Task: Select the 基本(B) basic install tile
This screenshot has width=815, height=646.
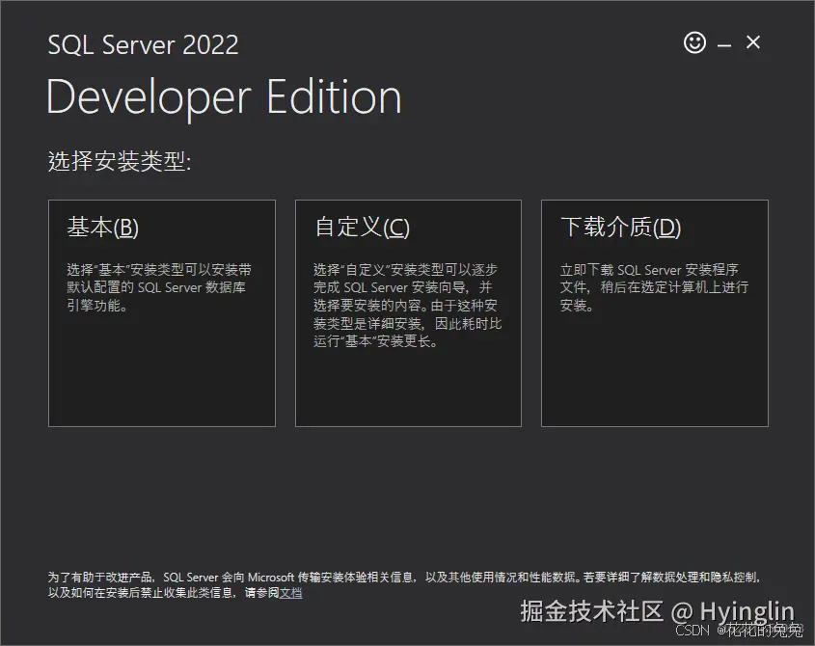Action: coord(162,313)
